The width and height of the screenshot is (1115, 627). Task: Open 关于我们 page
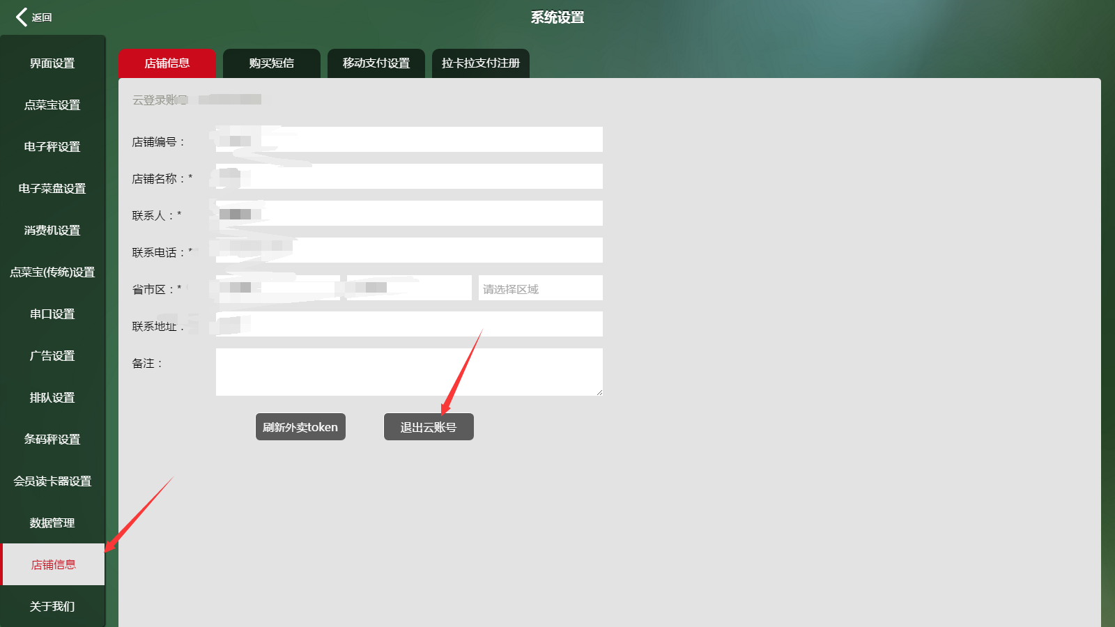click(x=52, y=607)
